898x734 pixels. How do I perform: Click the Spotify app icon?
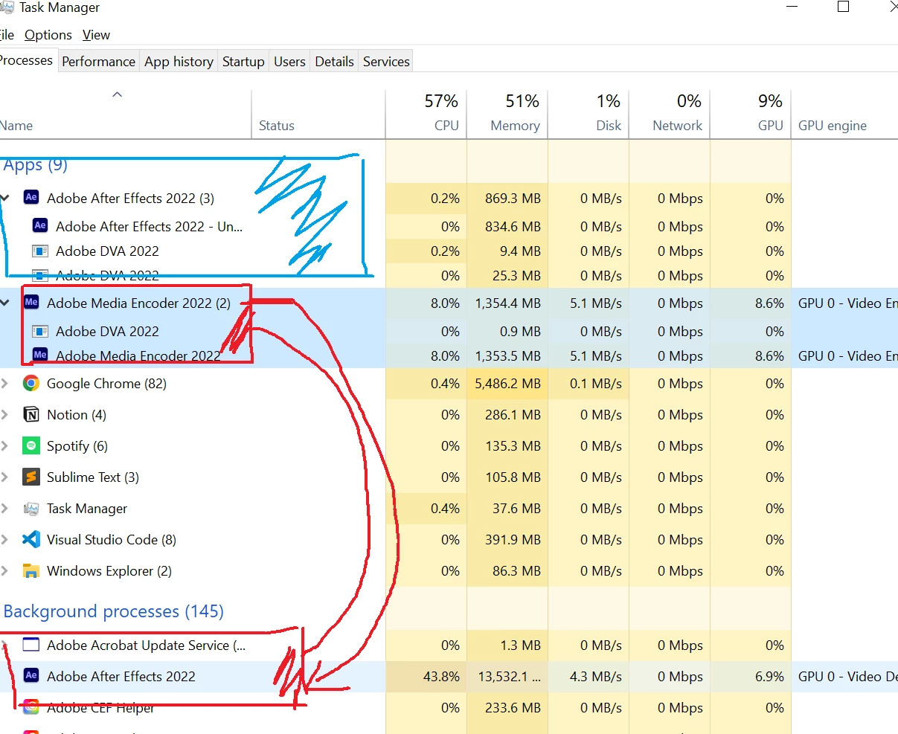(x=31, y=445)
